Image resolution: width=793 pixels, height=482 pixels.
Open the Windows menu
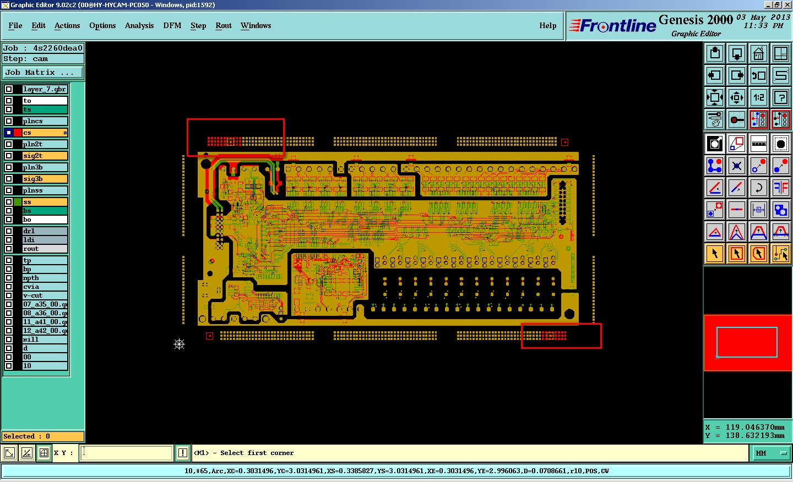click(256, 25)
